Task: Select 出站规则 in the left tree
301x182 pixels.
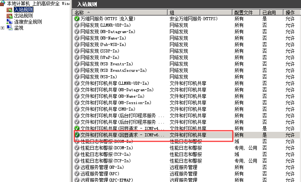Action: [x=23, y=16]
